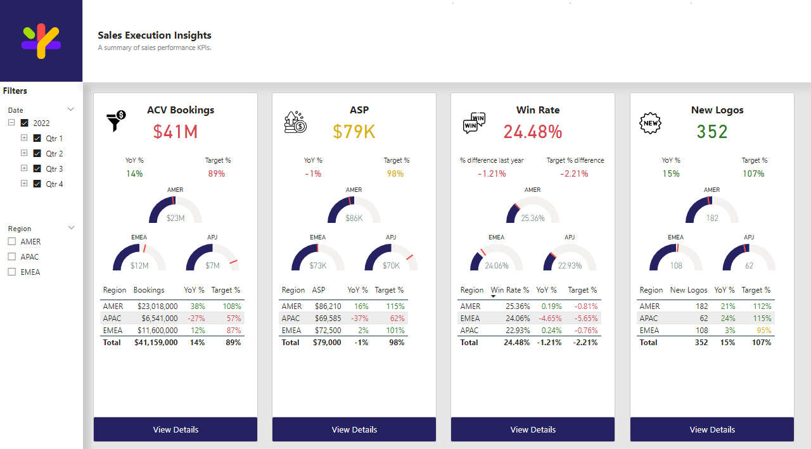Uncheck the Qtr 3 checkbox
811x449 pixels.
37,168
